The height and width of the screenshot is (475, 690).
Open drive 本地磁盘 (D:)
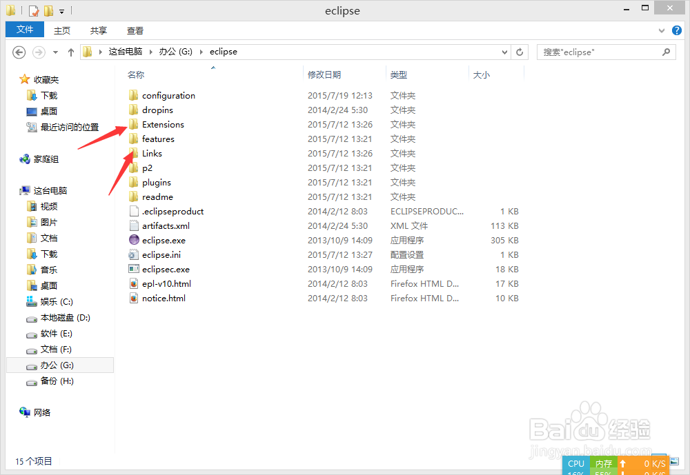[x=65, y=318]
